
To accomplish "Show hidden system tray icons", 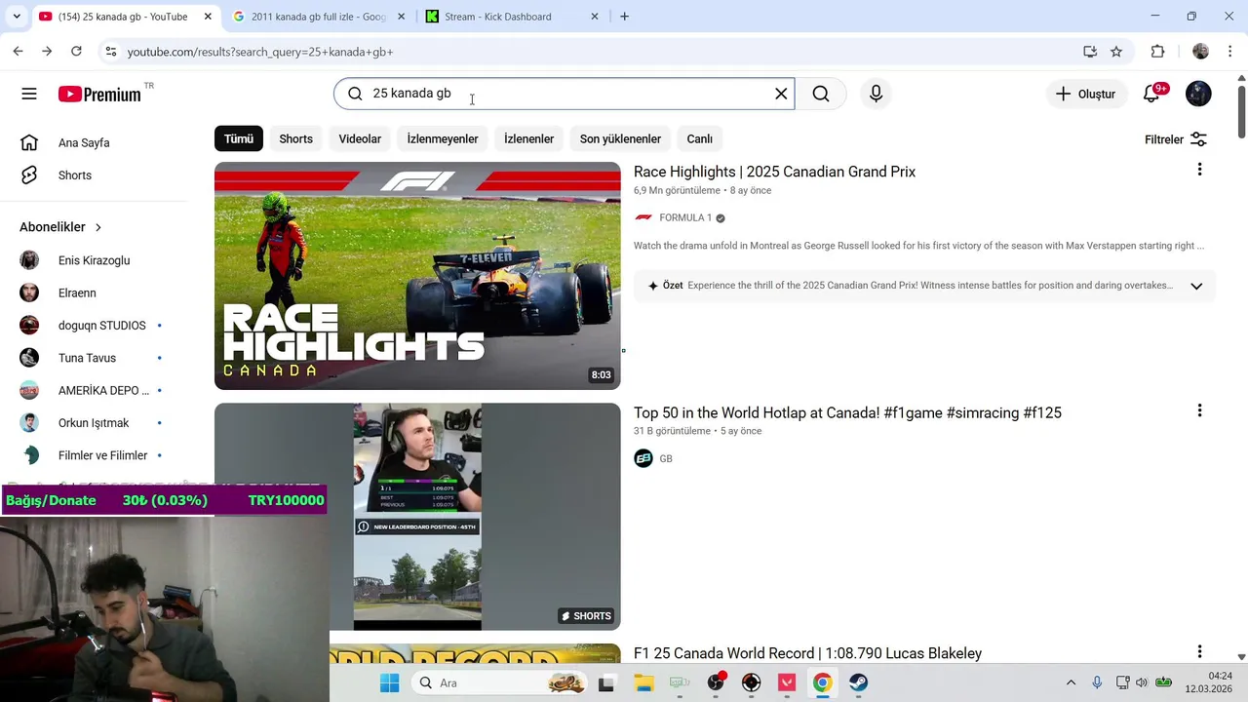I will (x=1071, y=682).
